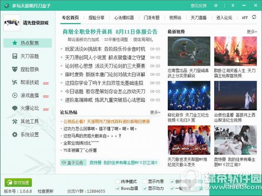262x196 pixels.
Task: Select the APP tab
Action: coord(245,17)
